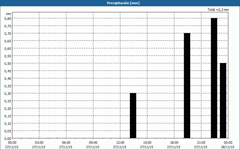The width and height of the screenshot is (240, 150).
Task: Click the 0,25 y-axis value
Action: click(8, 101)
